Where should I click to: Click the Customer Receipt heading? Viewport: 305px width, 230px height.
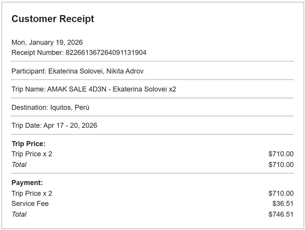click(x=53, y=19)
